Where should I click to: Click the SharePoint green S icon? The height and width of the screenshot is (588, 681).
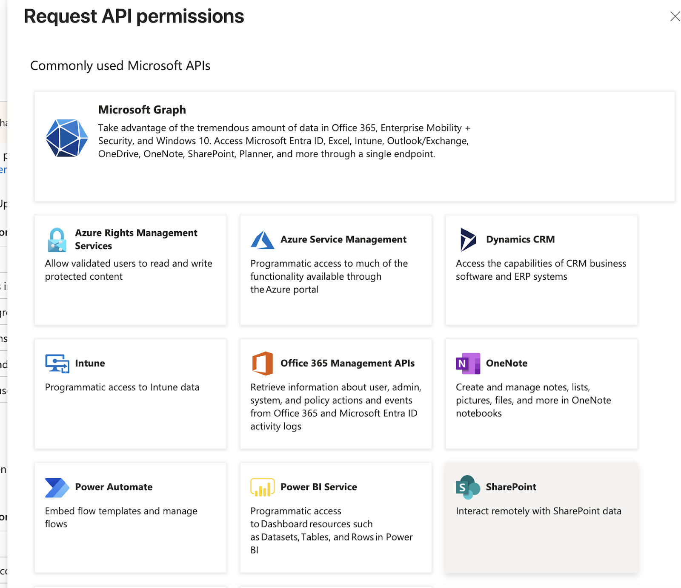pyautogui.click(x=468, y=487)
